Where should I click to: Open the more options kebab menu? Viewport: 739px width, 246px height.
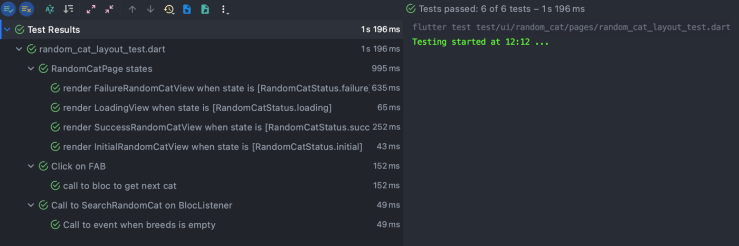pos(224,9)
